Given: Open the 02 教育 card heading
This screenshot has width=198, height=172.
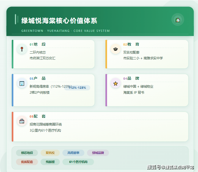Looking at the screenshot, I should [131, 44].
